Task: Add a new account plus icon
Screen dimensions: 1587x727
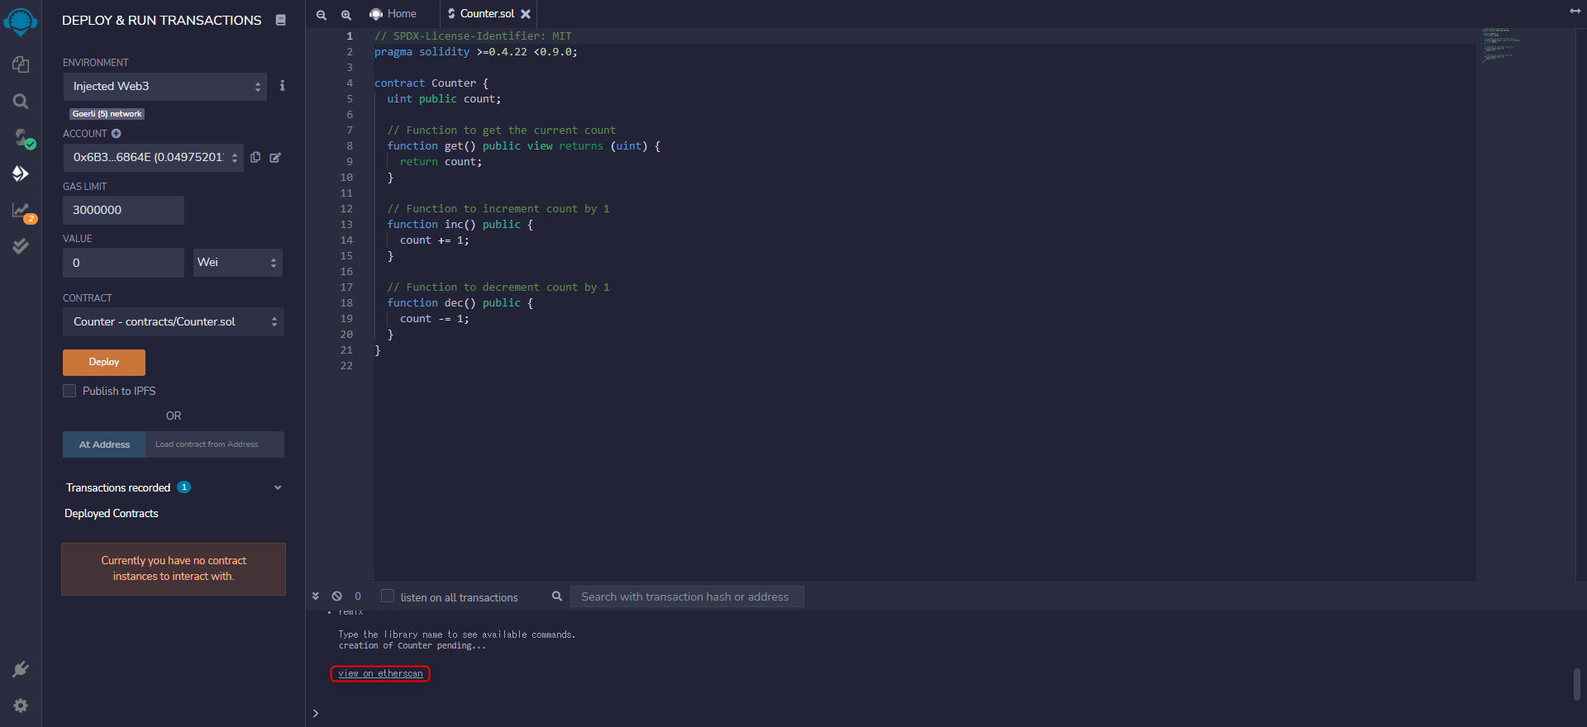Action: coord(117,134)
